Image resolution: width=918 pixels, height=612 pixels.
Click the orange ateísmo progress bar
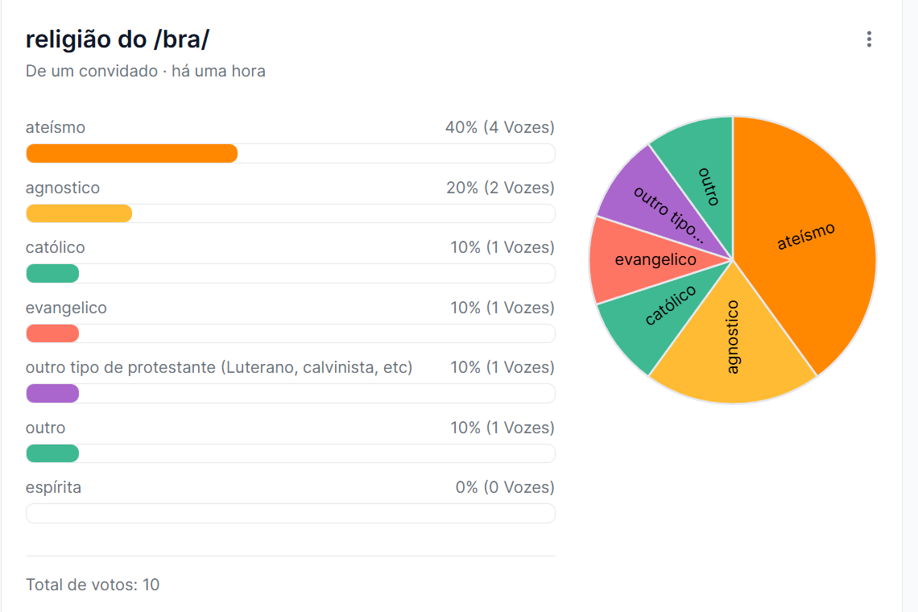pyautogui.click(x=131, y=153)
